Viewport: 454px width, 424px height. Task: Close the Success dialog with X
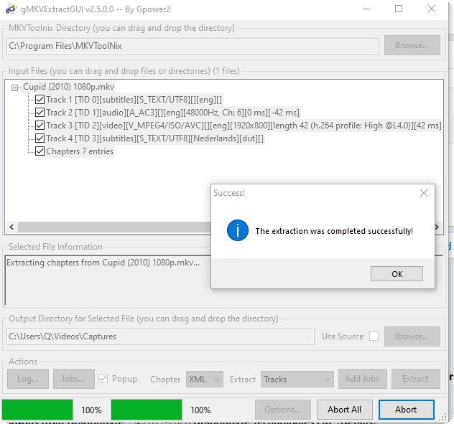point(424,193)
